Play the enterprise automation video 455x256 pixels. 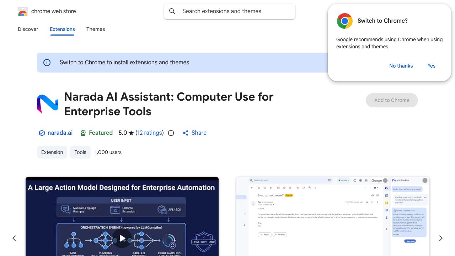click(122, 238)
